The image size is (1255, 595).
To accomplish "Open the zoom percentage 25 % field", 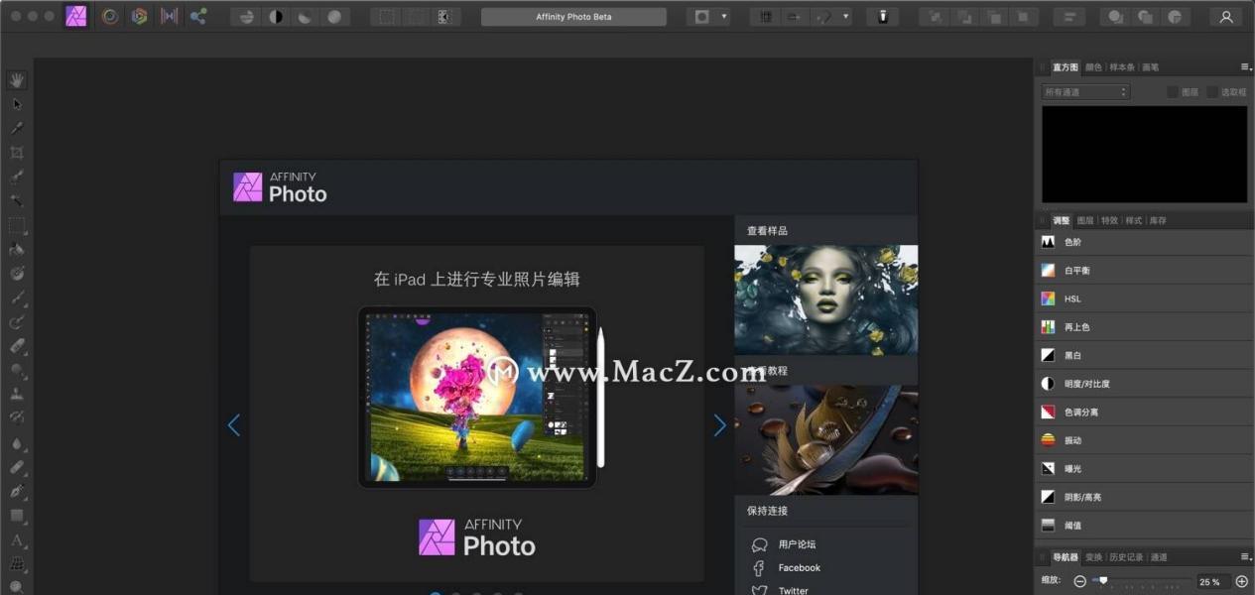I will click(1212, 582).
